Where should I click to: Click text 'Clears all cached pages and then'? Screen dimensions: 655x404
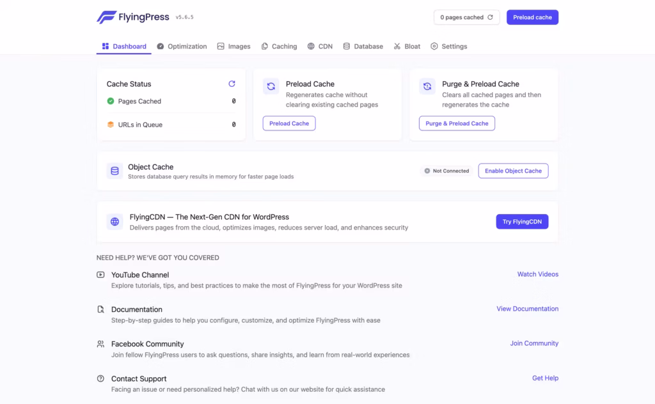coord(491,95)
